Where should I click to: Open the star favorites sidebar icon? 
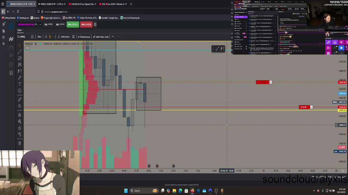(x=3, y=43)
